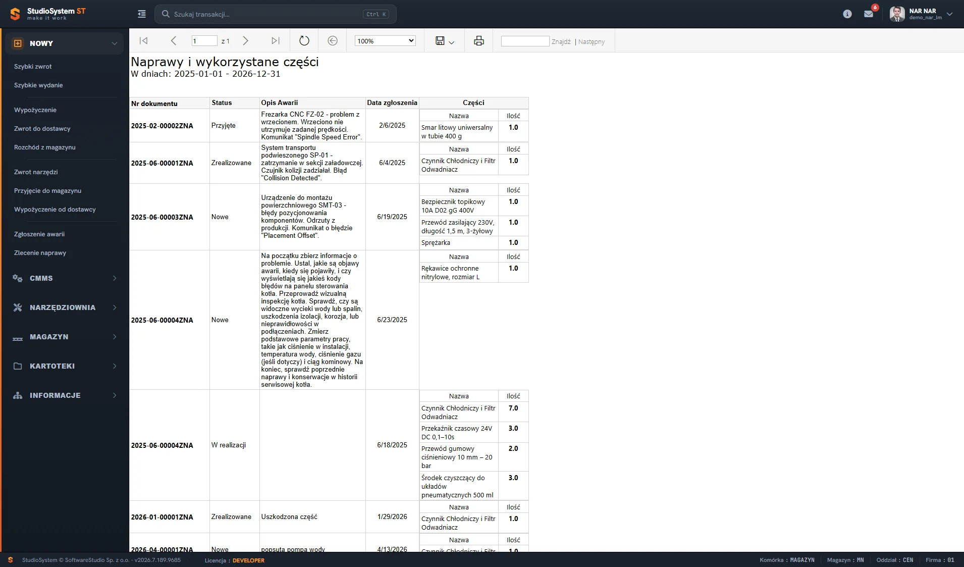This screenshot has height=567, width=964.
Task: Click the save/export diskette icon
Action: (x=440, y=41)
